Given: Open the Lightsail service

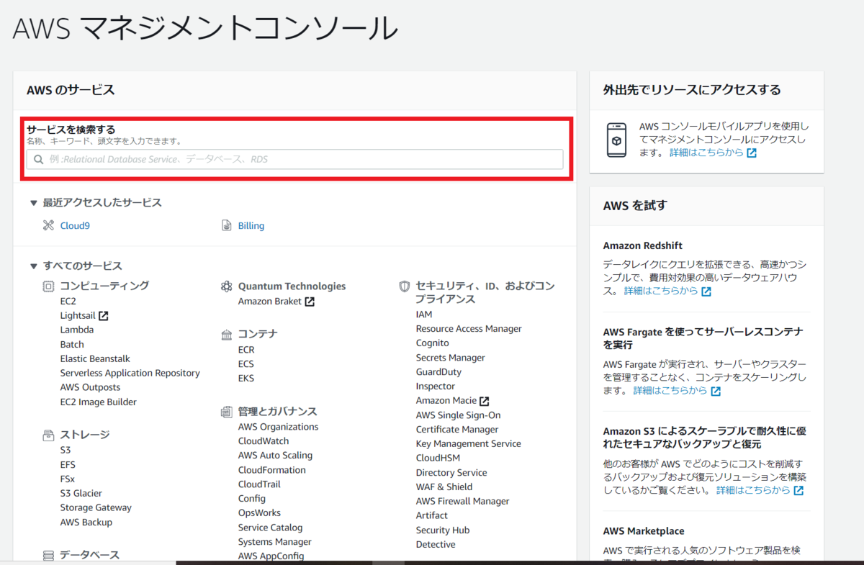Looking at the screenshot, I should click(x=78, y=315).
